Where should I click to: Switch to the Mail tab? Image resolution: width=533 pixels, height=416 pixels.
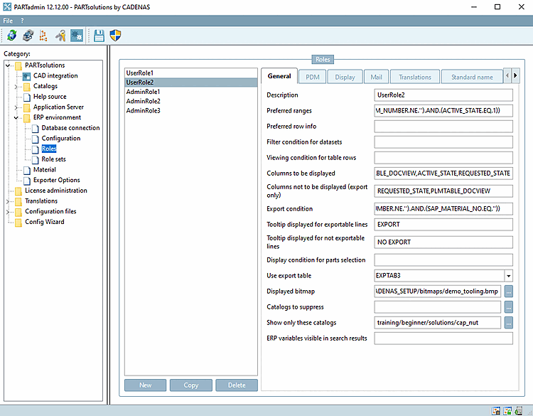tap(376, 78)
